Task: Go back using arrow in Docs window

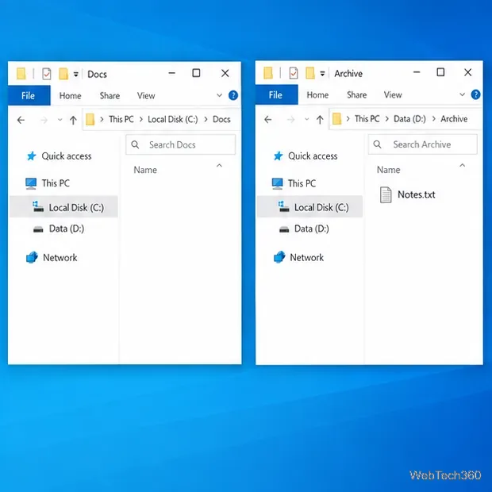Action: (21, 120)
